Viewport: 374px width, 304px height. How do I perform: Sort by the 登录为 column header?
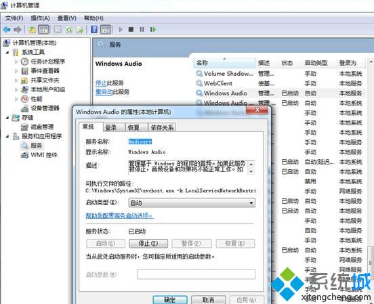tap(351, 63)
